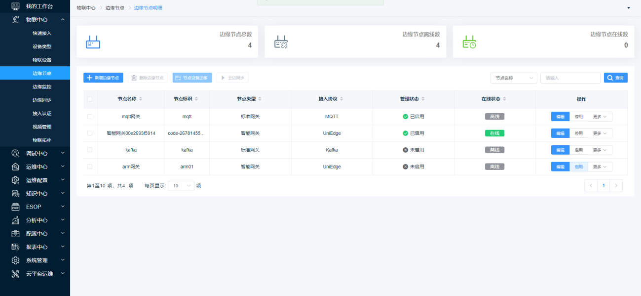Select the kafka row checkbox
The width and height of the screenshot is (641, 296).
[90, 150]
